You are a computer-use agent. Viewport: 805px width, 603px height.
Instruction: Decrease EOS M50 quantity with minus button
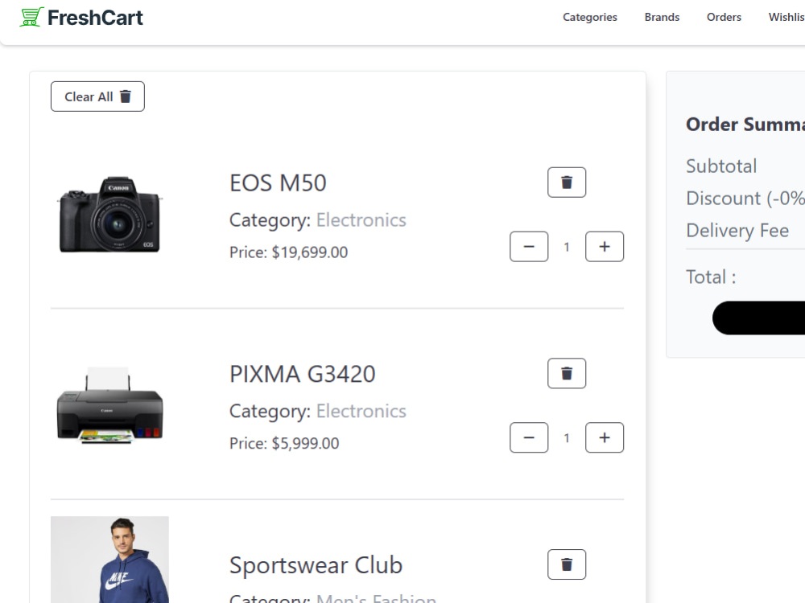529,247
